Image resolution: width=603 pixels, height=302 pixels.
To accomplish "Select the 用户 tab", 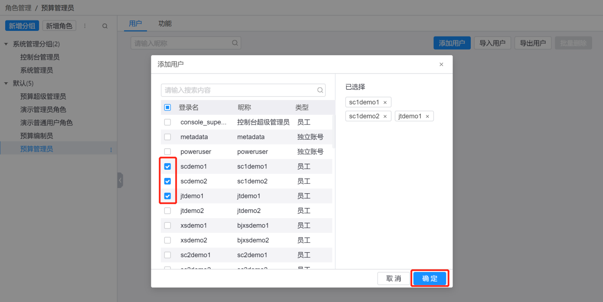I will coord(135,23).
